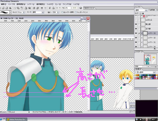Click Adobe Photoshop Elements taskbar button

point(17,119)
